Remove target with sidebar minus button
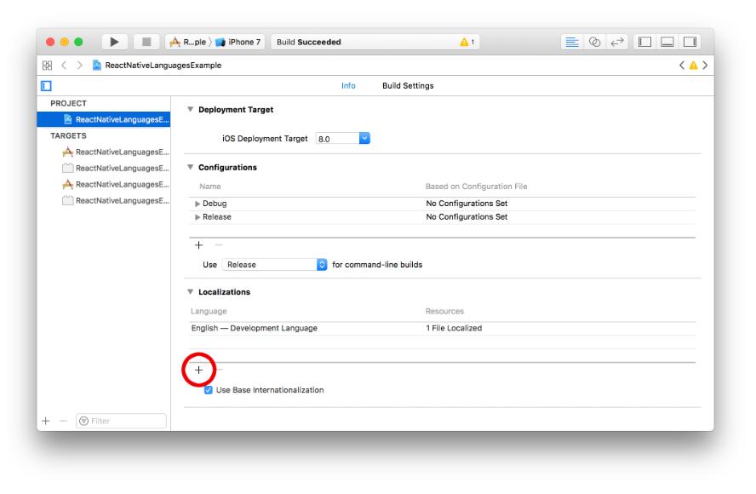Viewport: 756px width, 494px height. pos(64,421)
